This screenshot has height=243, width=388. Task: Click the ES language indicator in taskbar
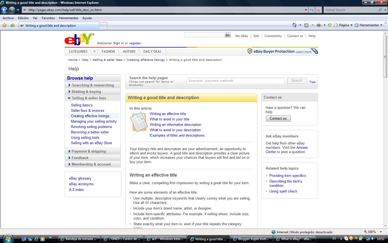pos(334,239)
